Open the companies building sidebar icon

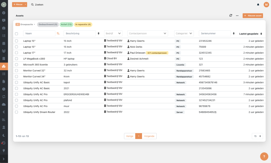tap(4, 59)
